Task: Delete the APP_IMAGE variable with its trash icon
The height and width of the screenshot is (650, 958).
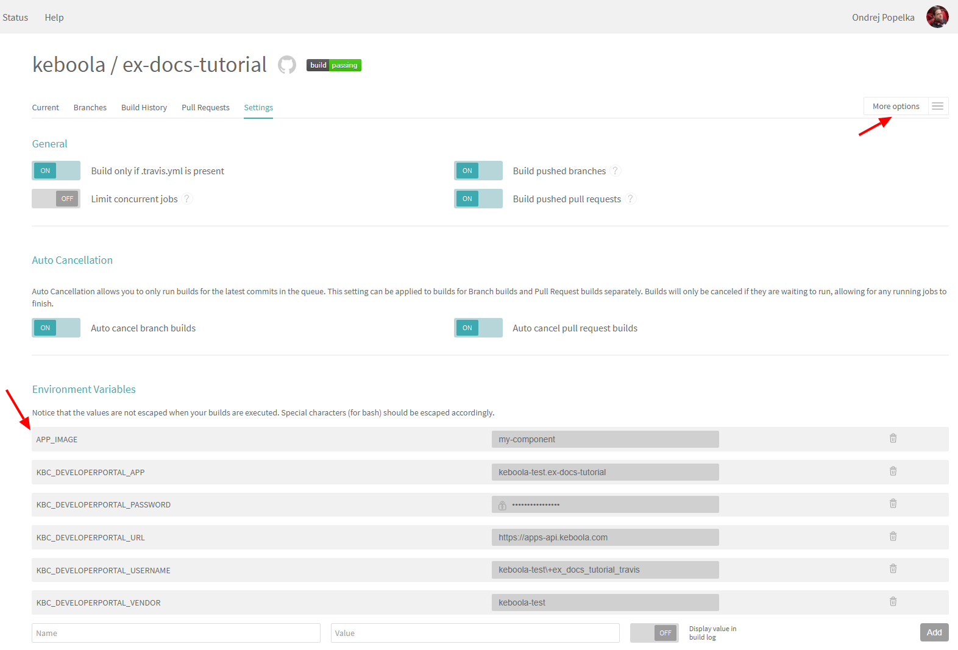Action: tap(893, 438)
